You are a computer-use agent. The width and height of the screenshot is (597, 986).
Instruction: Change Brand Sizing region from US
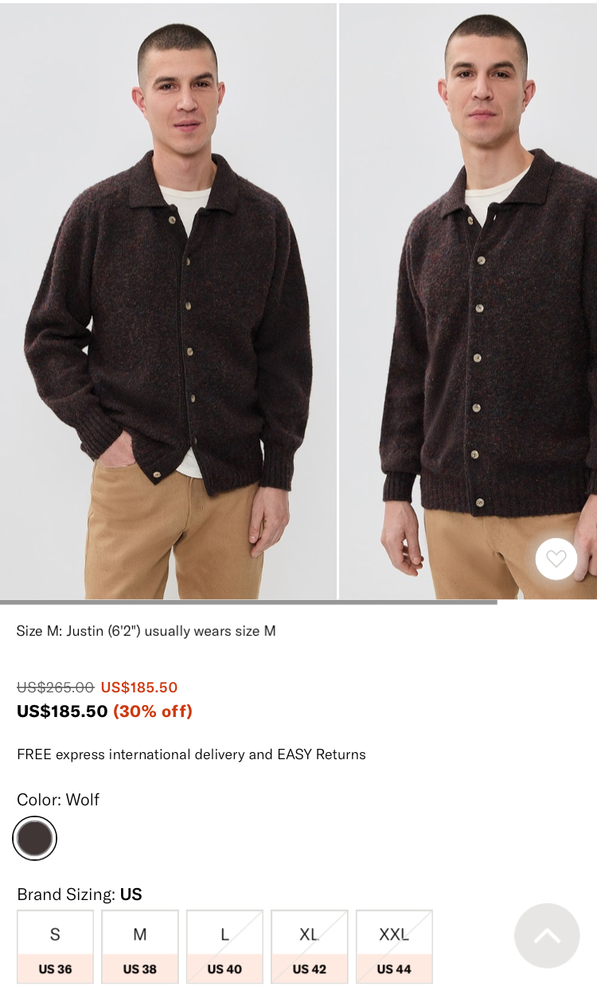tap(131, 894)
